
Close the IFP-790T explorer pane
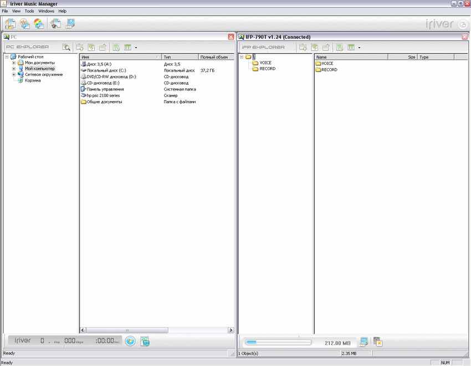464,37
